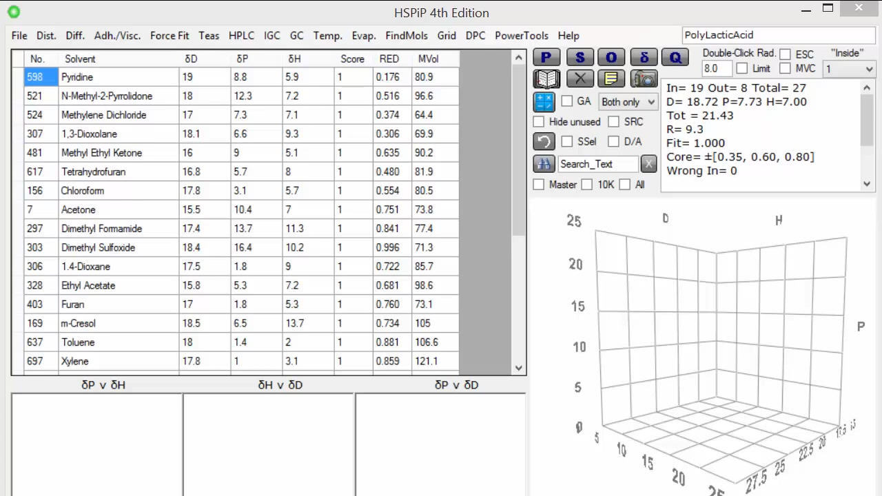882x496 pixels.
Task: Click the blue P polymer button
Action: pos(546,58)
